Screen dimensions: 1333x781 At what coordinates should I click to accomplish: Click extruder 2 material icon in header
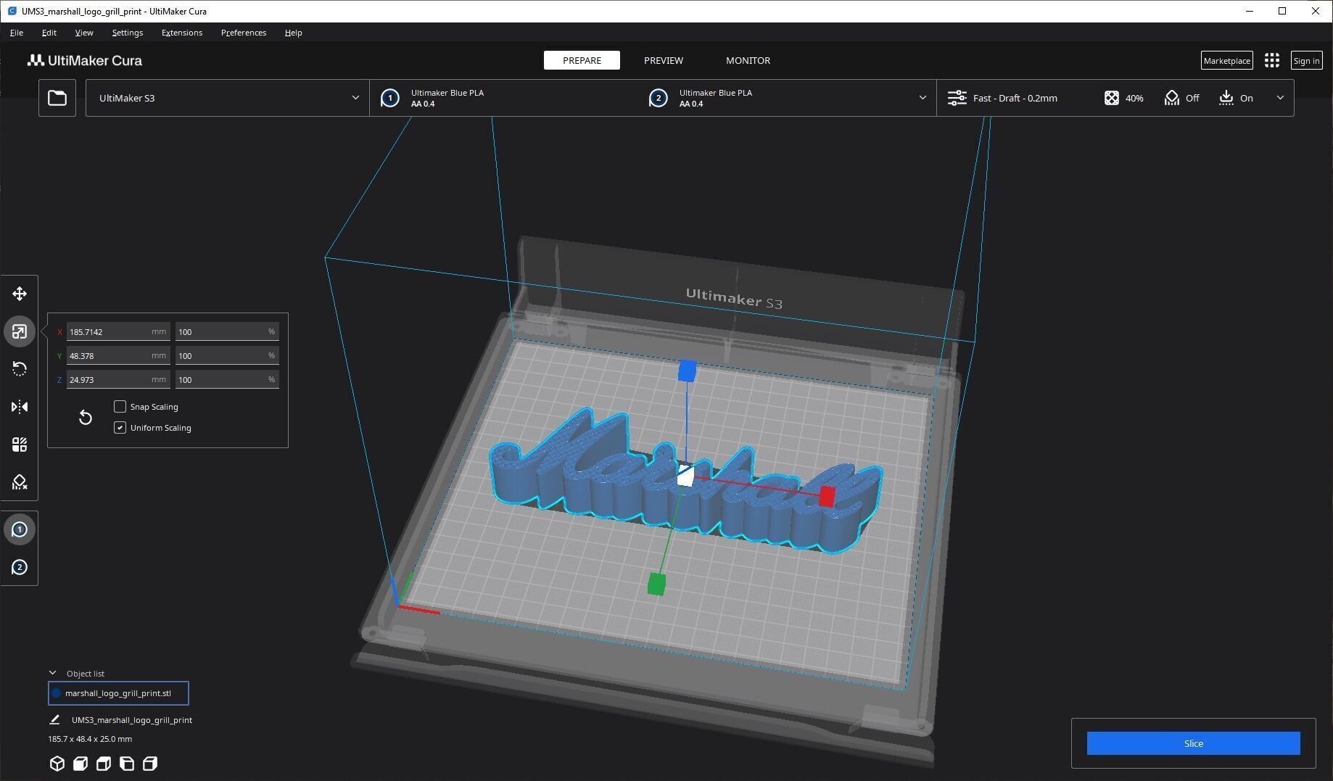659,98
